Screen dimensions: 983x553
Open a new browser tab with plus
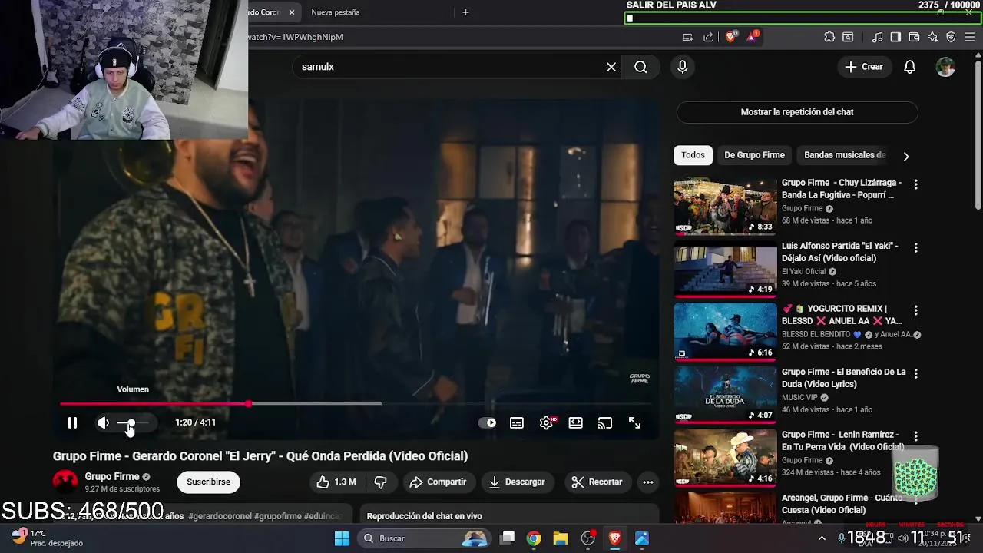click(x=465, y=12)
